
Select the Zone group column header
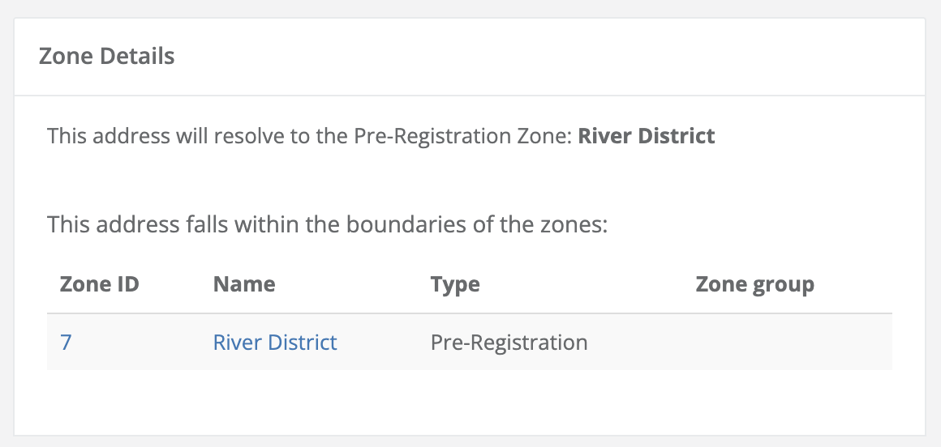(754, 284)
